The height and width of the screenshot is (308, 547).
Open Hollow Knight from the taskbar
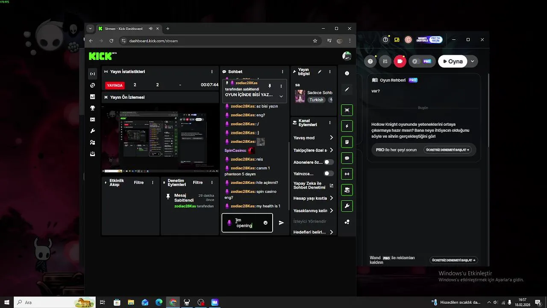[187, 302]
